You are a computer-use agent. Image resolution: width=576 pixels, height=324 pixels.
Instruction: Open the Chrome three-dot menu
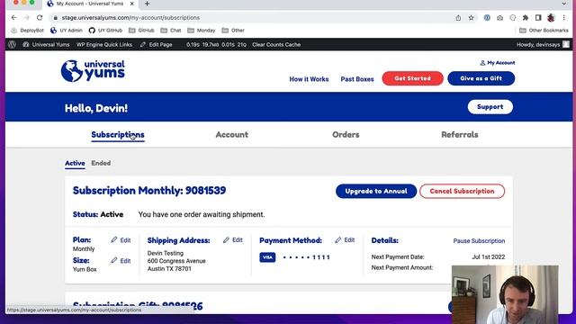point(564,18)
